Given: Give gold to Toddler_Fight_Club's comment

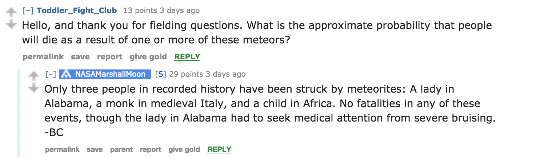Looking at the screenshot, I should click(148, 57).
